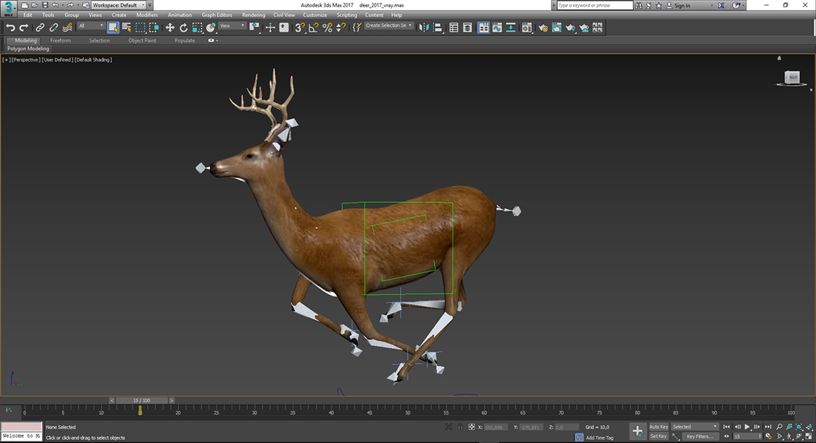Screen dimensions: 816x443
Task: Click the Align tool icon
Action: [x=438, y=28]
